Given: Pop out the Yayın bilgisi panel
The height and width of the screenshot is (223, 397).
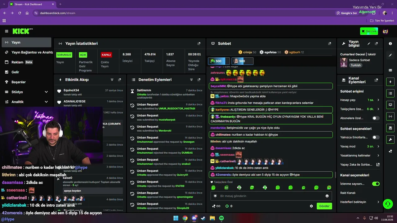Looking at the screenshot, I should coord(376,44).
